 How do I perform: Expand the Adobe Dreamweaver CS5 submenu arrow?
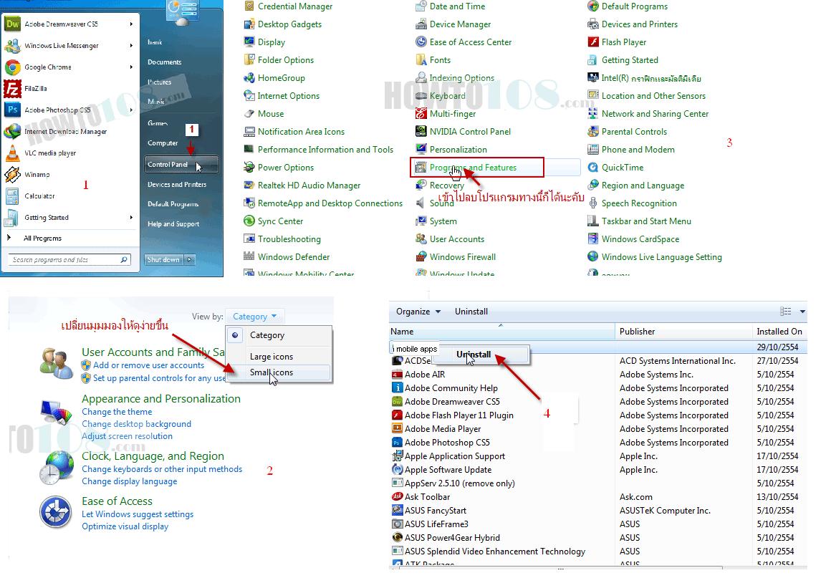(x=131, y=24)
